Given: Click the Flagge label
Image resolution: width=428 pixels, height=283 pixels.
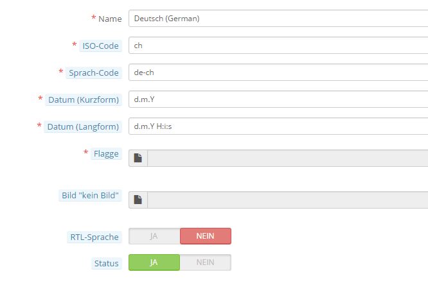Looking at the screenshot, I should pos(106,153).
